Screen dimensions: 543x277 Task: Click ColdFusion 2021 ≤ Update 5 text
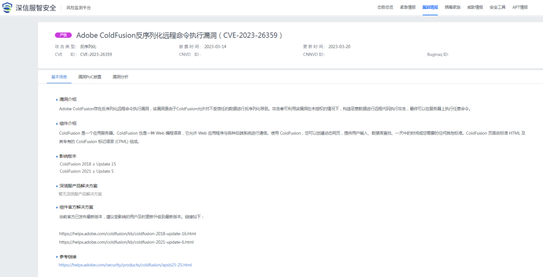coord(86,171)
